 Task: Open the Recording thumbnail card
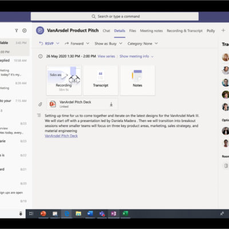click(x=64, y=80)
